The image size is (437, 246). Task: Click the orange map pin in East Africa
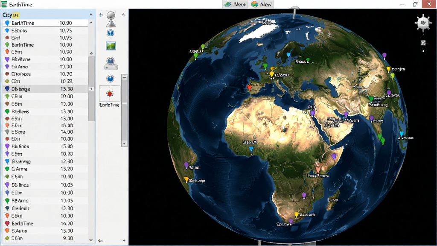pos(318,170)
